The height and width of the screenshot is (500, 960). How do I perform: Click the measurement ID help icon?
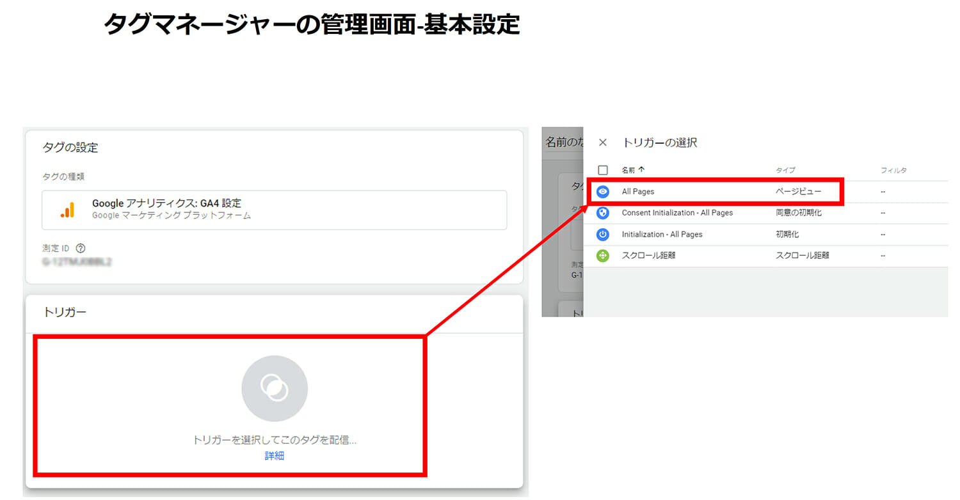pyautogui.click(x=81, y=248)
